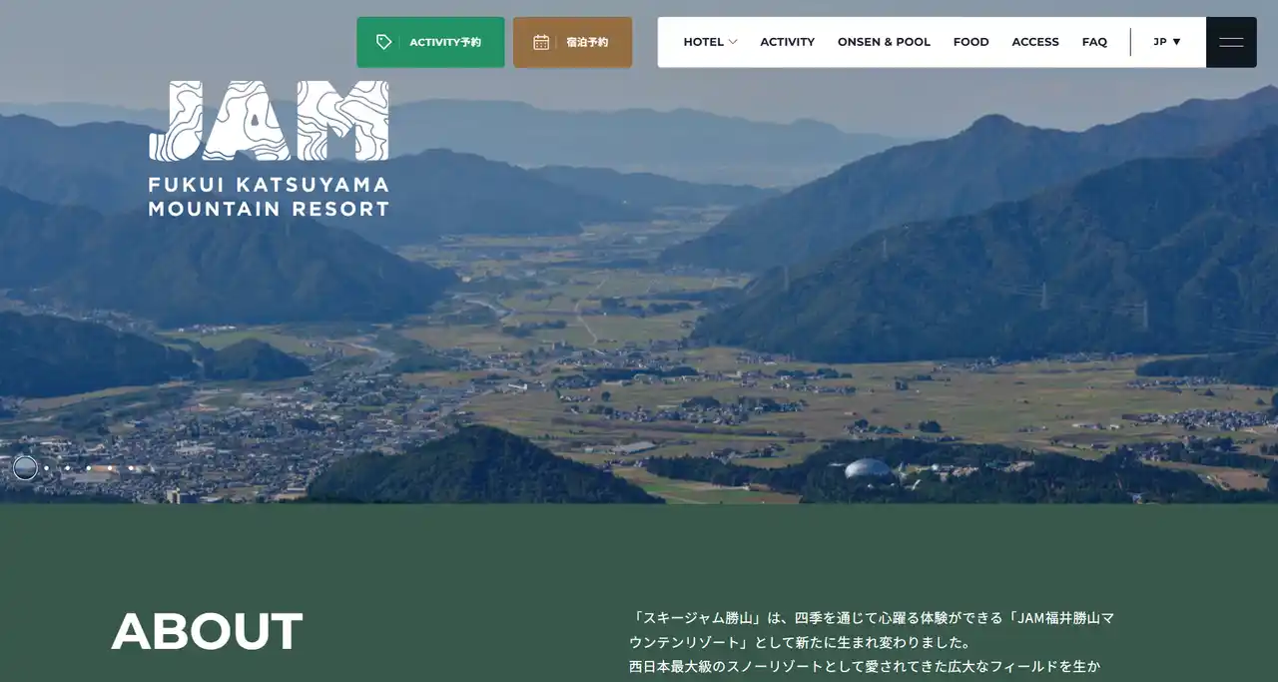Go to the ONSEN & POOL page
The image size is (1278, 682).
coord(884,42)
